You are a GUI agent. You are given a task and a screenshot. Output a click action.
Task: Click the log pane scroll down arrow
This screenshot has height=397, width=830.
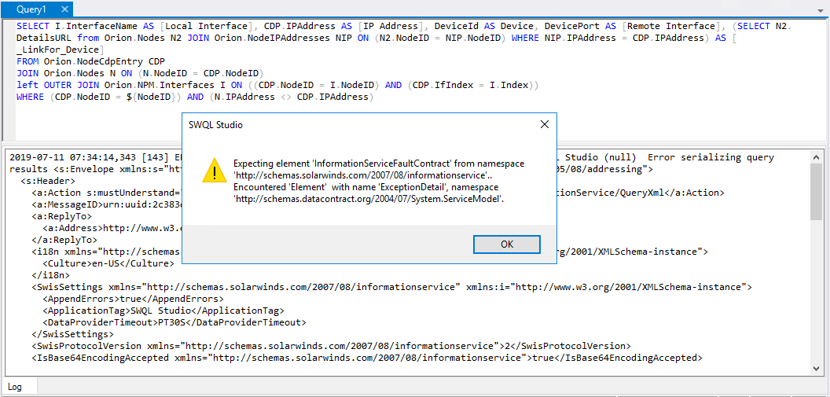click(x=816, y=369)
